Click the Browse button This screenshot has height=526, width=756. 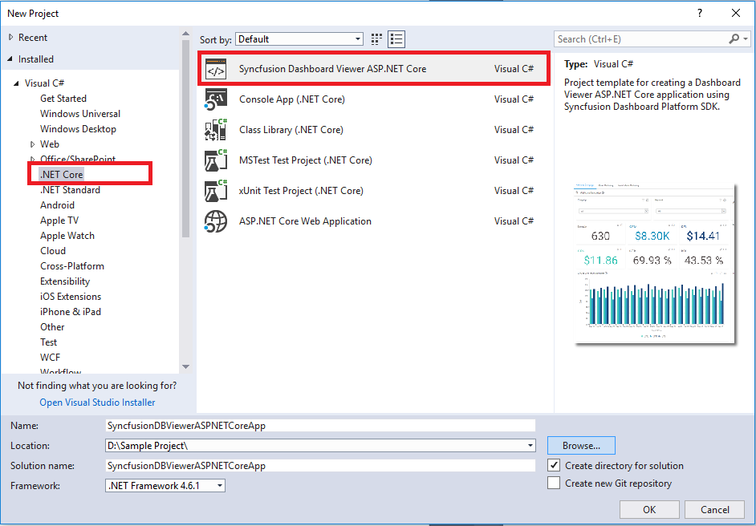(x=581, y=446)
